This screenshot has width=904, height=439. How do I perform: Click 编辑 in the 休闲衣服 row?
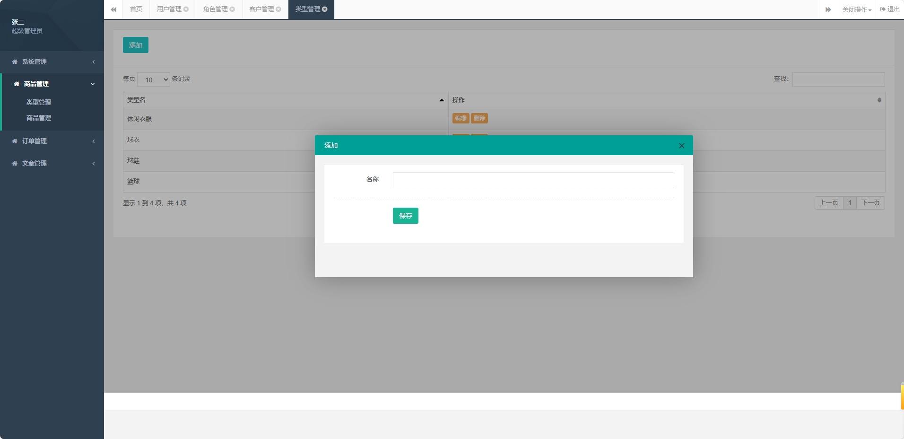pos(461,118)
